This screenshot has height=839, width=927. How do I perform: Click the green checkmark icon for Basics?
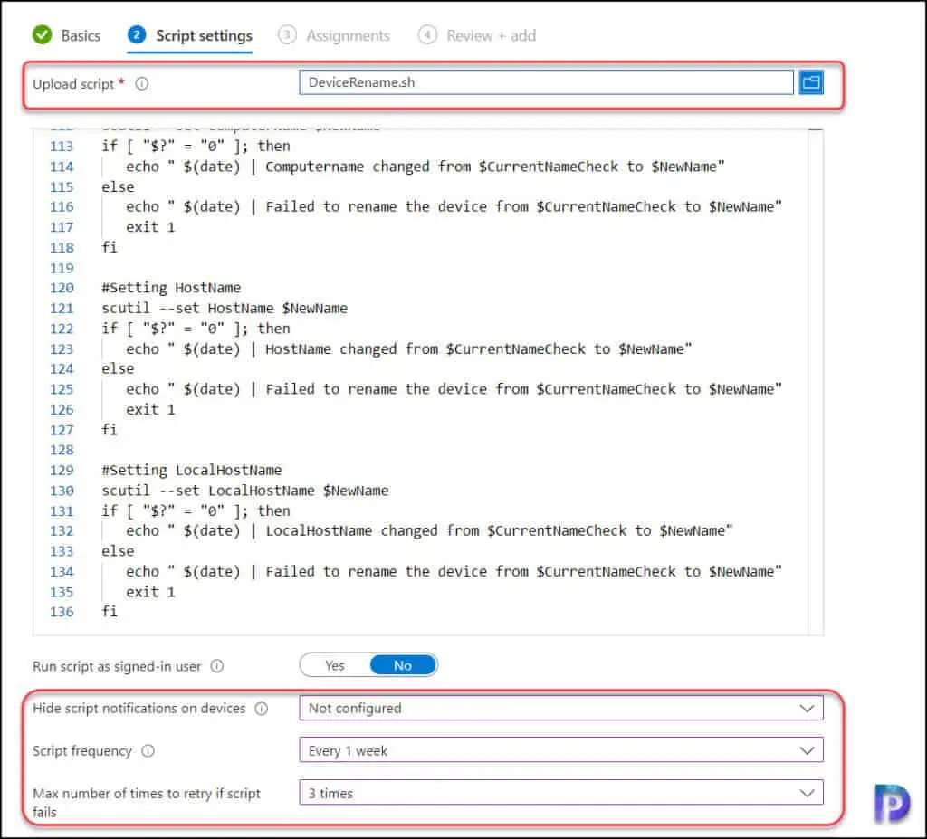[x=42, y=35]
